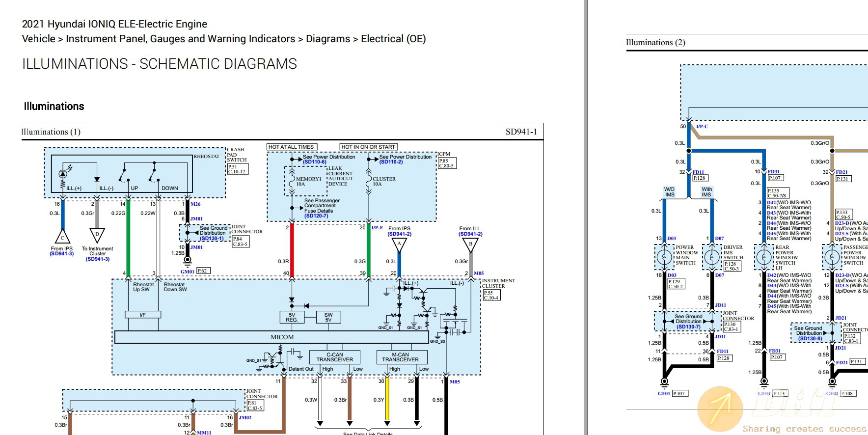Select the INSTRUMENT CLUSTER label
868x435 pixels.
click(x=498, y=283)
